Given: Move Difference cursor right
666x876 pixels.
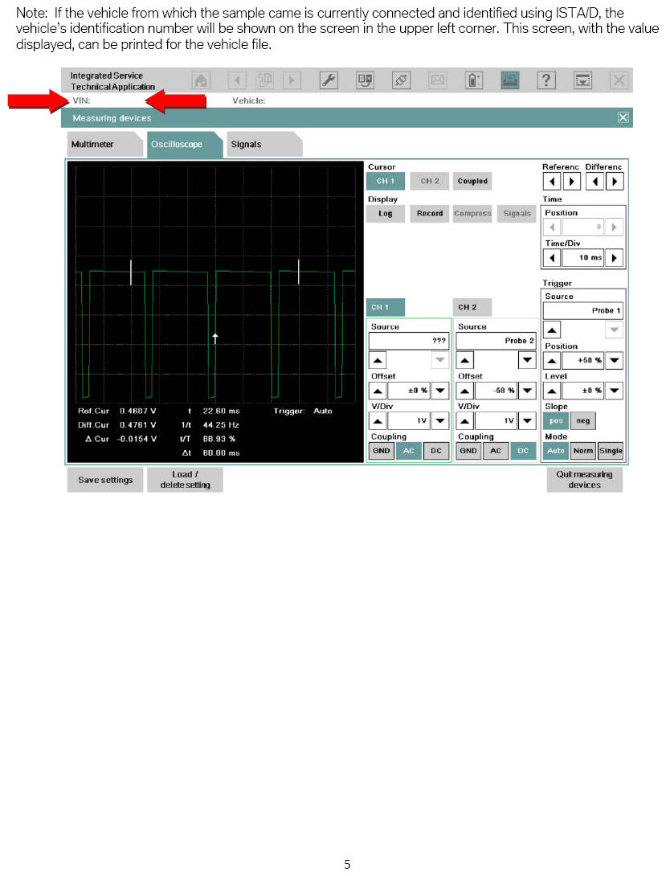Looking at the screenshot, I should point(615,182).
